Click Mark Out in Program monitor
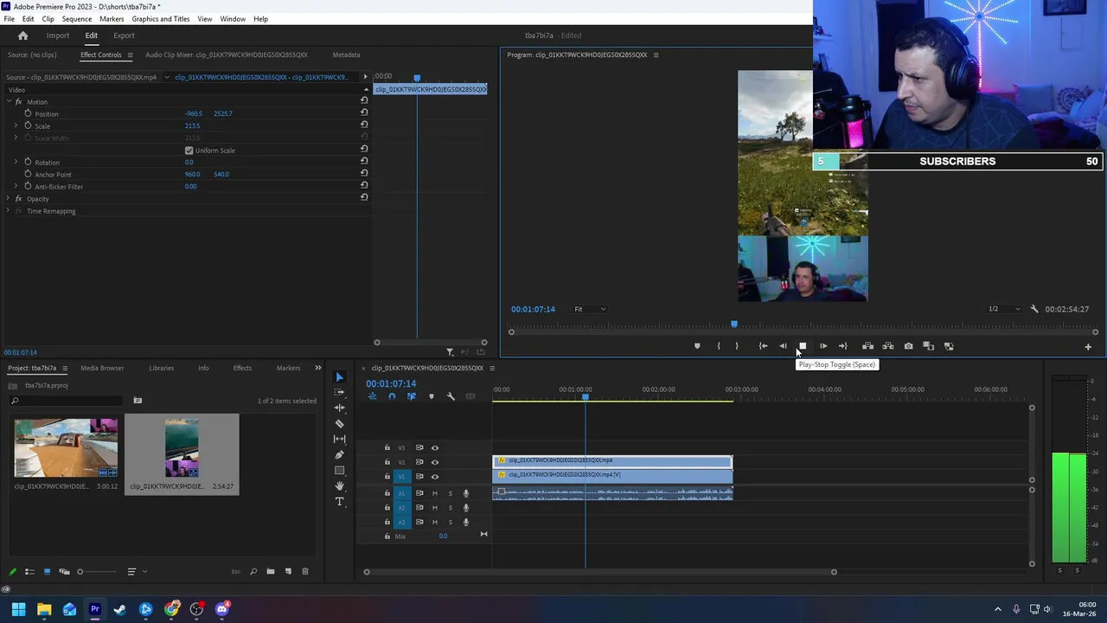The width and height of the screenshot is (1107, 623). tap(737, 346)
